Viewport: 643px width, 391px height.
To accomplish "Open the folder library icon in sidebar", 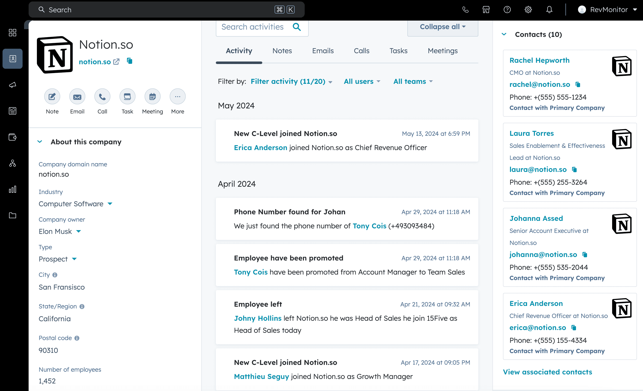I will (x=13, y=215).
